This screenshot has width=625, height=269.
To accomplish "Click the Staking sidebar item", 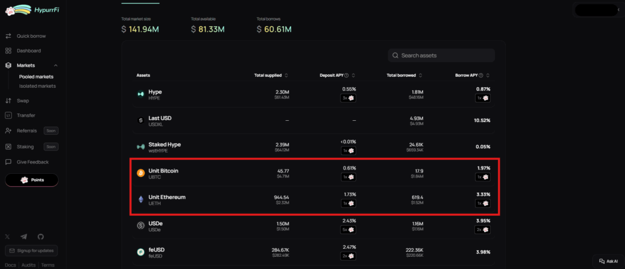I will click(32, 146).
